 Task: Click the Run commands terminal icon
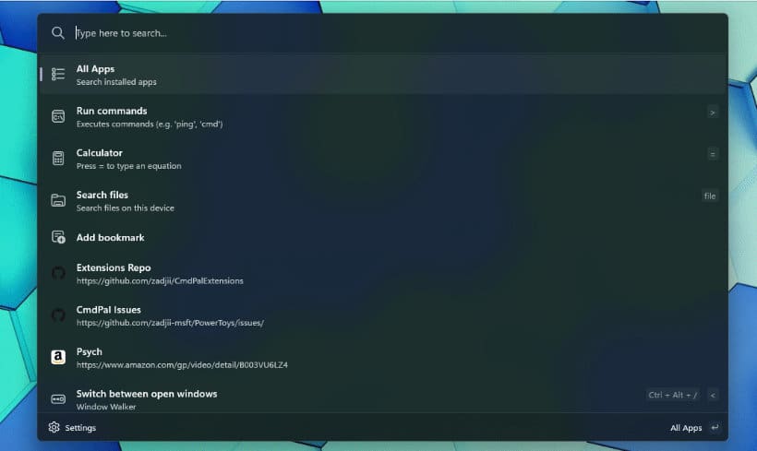[58, 116]
